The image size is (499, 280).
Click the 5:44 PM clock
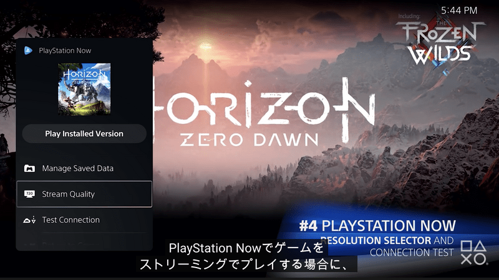(459, 11)
